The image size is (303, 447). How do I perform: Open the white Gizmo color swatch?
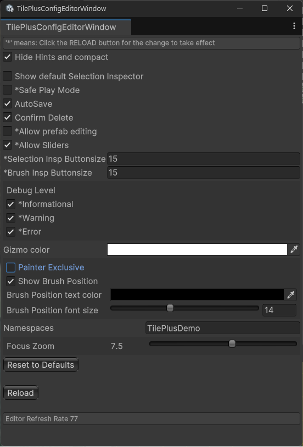tap(197, 249)
